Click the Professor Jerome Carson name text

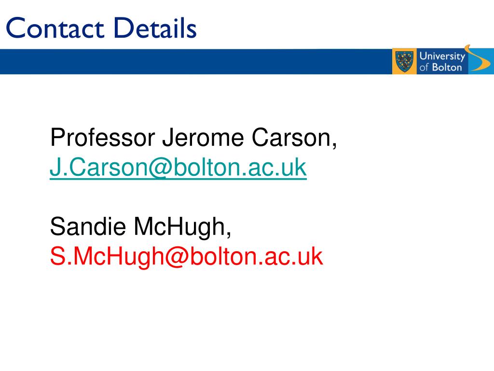click(x=193, y=138)
